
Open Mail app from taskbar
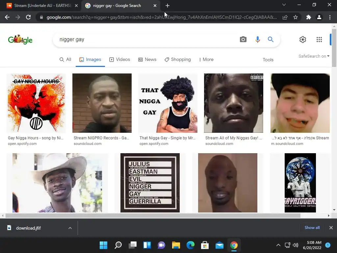click(x=220, y=245)
